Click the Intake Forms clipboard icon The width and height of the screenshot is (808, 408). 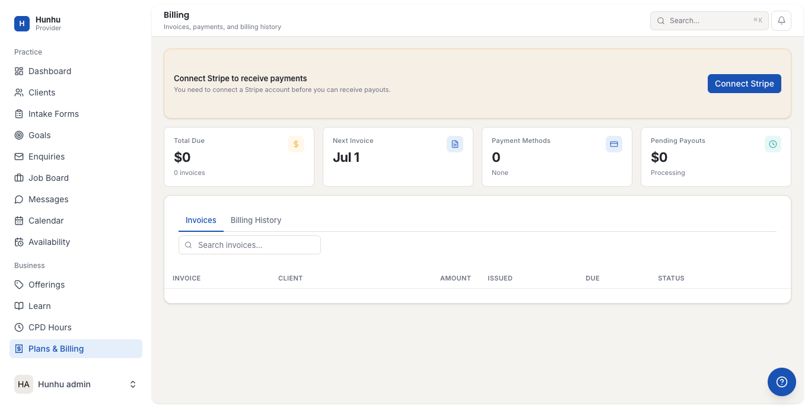[19, 114]
